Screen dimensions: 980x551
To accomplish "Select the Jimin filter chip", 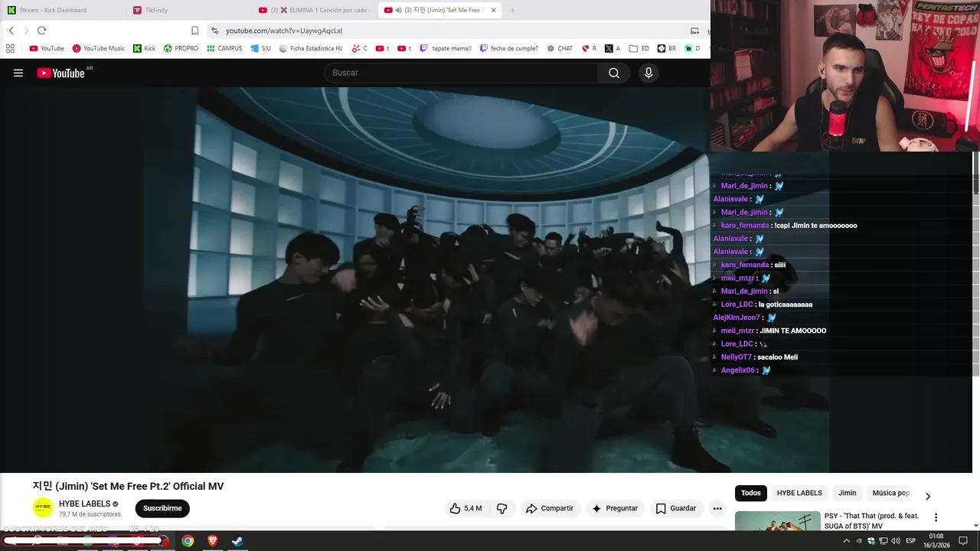I will point(847,493).
